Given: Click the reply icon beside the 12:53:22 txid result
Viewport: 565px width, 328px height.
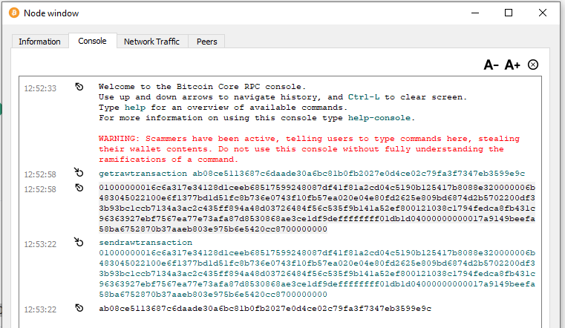Looking at the screenshot, I should click(79, 308).
